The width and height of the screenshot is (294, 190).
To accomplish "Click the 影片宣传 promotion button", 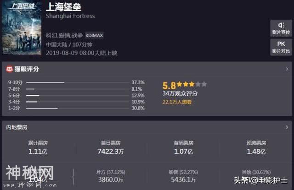I will click(x=281, y=28).
